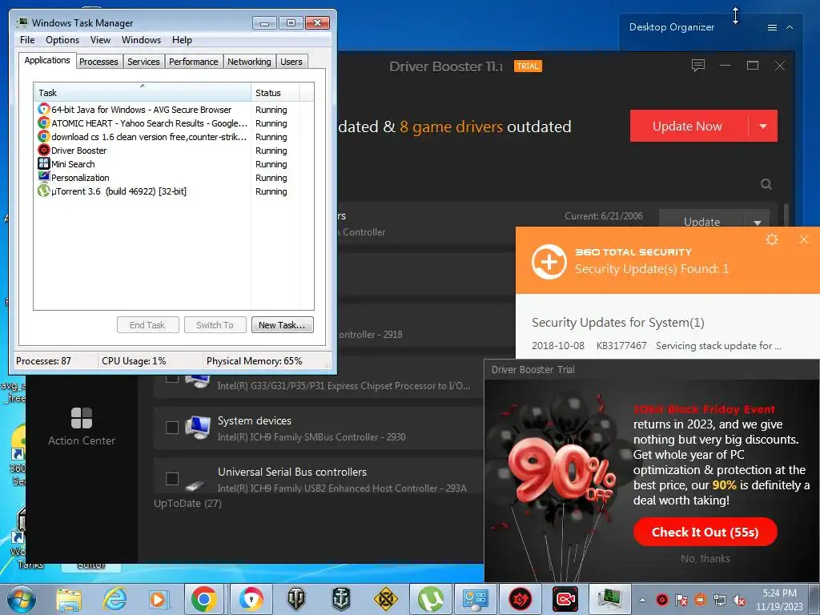Show hidden tray icons arrow
820x615 pixels.
click(642, 600)
